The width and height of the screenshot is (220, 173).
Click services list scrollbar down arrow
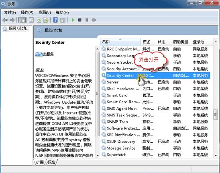tap(216, 156)
